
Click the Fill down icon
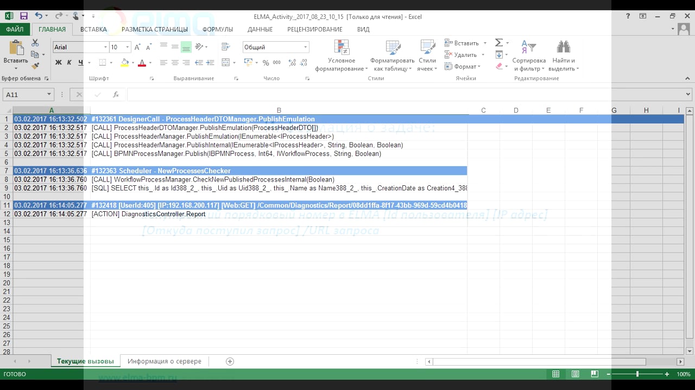click(499, 55)
